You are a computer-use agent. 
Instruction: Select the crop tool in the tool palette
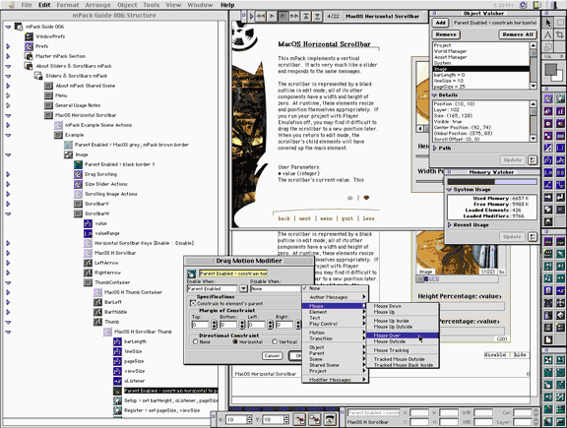coord(560,34)
